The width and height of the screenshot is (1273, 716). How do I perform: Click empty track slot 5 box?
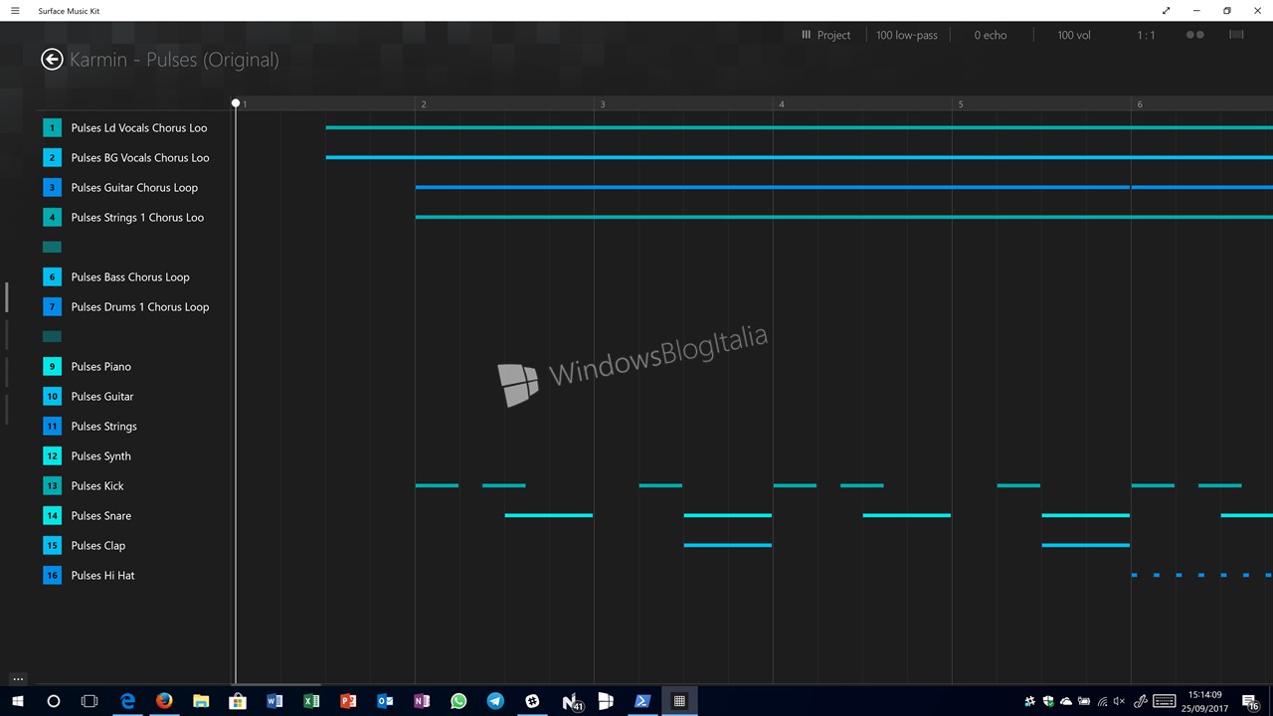[x=52, y=247]
